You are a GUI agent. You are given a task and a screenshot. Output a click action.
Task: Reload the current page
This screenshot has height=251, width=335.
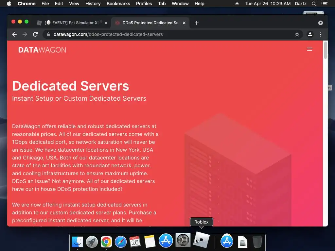point(35,34)
